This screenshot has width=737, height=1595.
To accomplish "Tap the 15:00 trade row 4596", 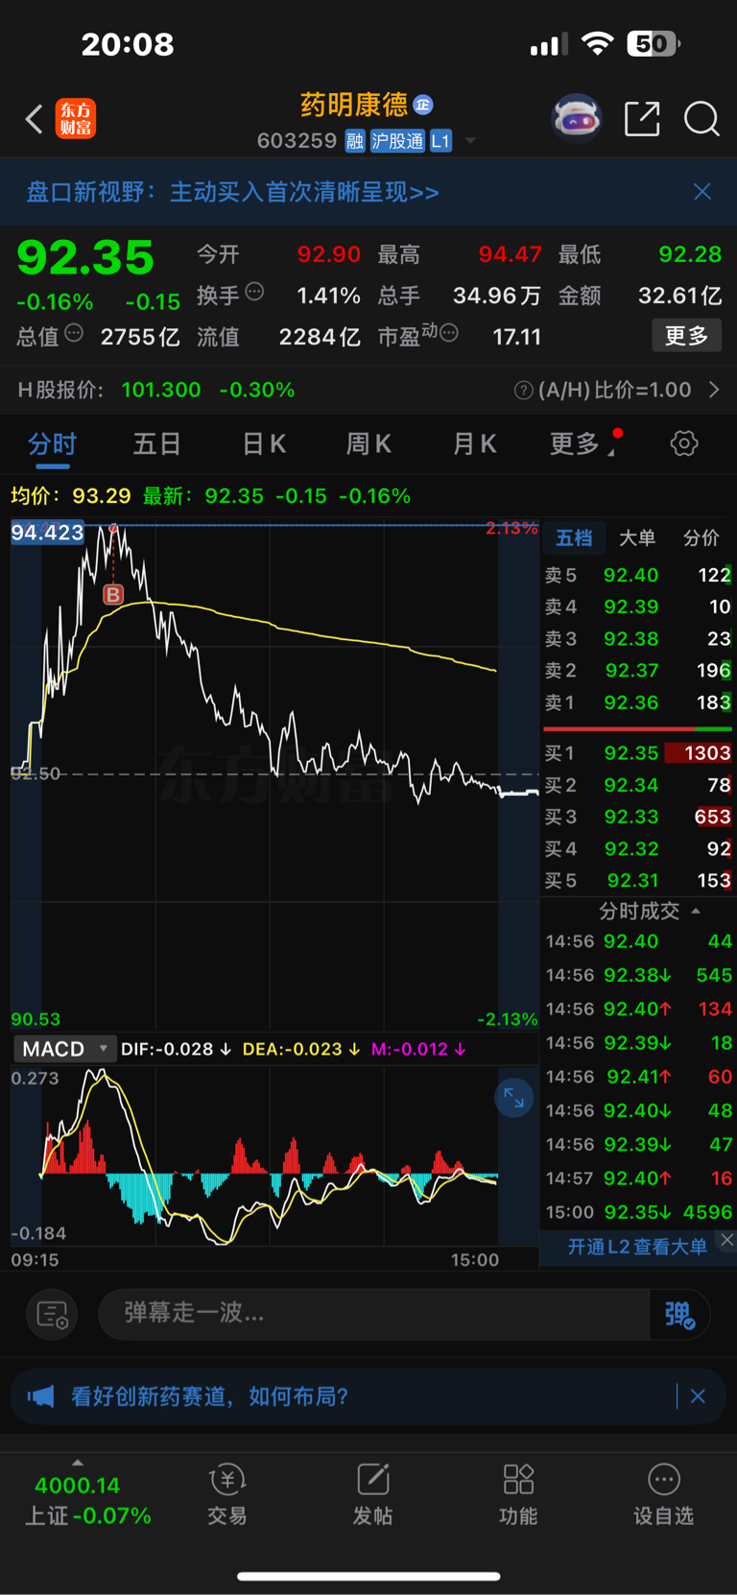I will [x=638, y=1212].
